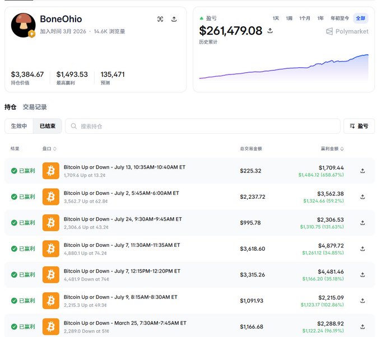Screen dimensions: 381x337
Task: Share the July 2 5:45AM position
Action: coord(363,196)
